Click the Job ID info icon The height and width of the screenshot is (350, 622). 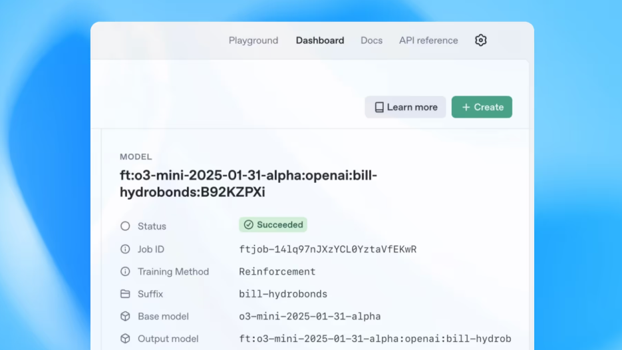tap(125, 249)
